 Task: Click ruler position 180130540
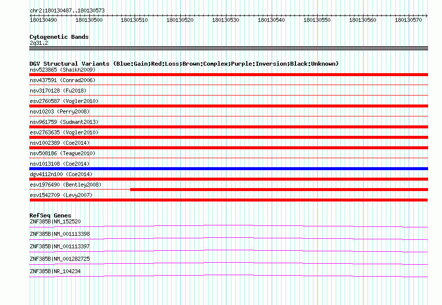pyautogui.click(x=271, y=20)
